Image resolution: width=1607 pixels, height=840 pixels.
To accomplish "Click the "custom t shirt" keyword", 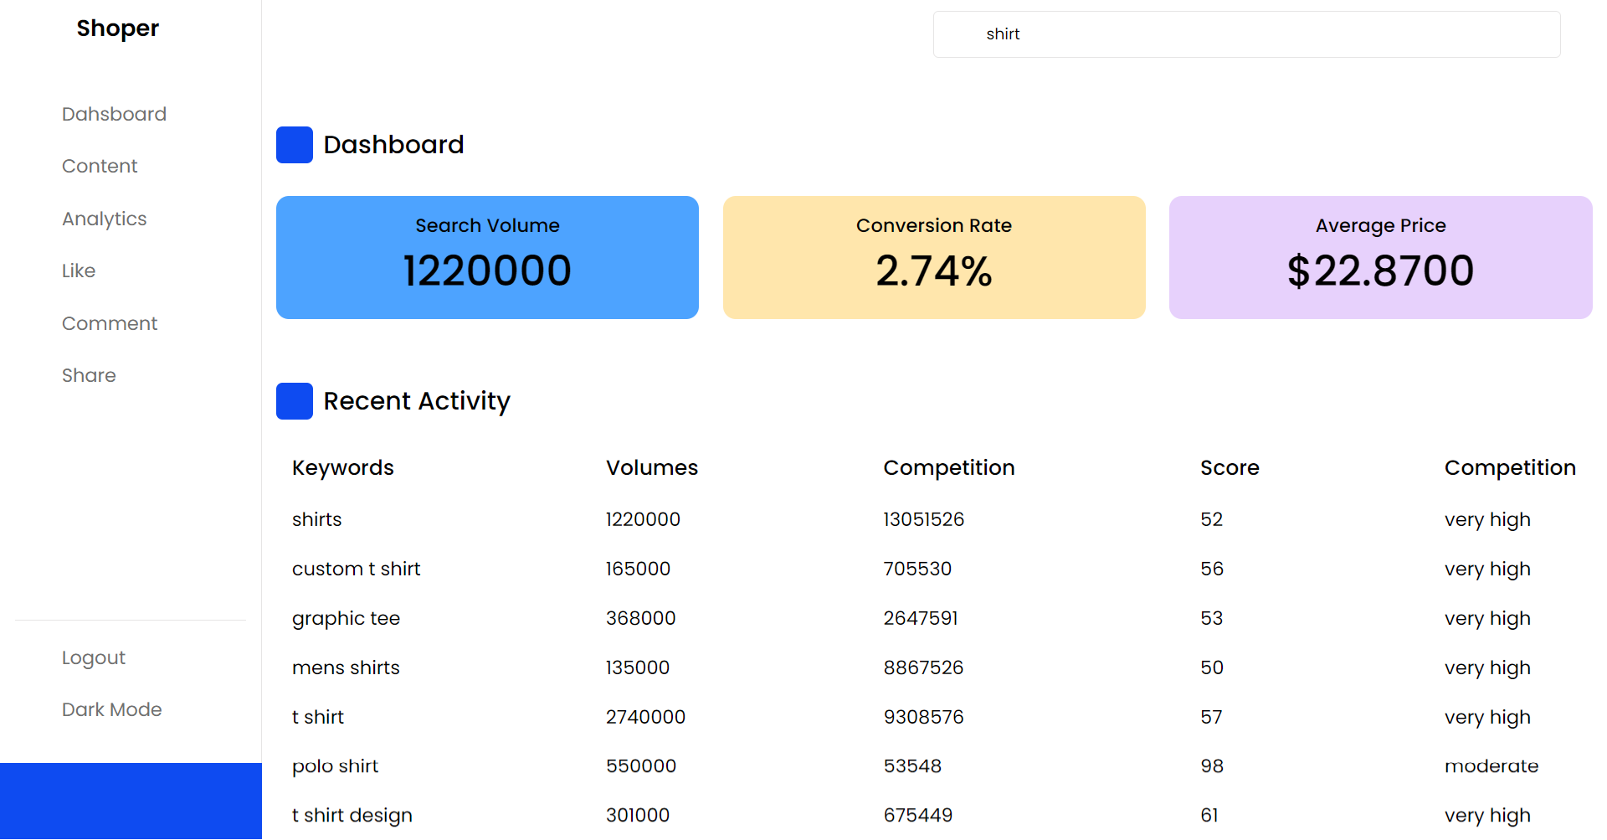I will 356,569.
